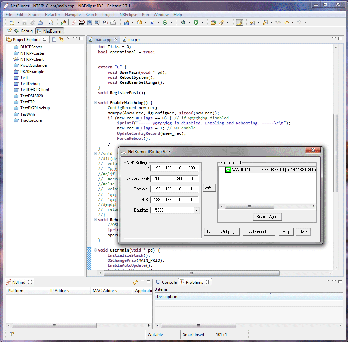Select the NetBurner perspective button

coord(50,31)
